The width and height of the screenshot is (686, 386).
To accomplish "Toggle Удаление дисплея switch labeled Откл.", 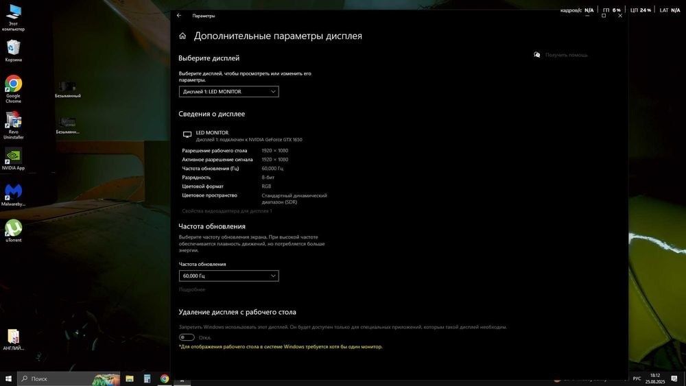I will [187, 337].
